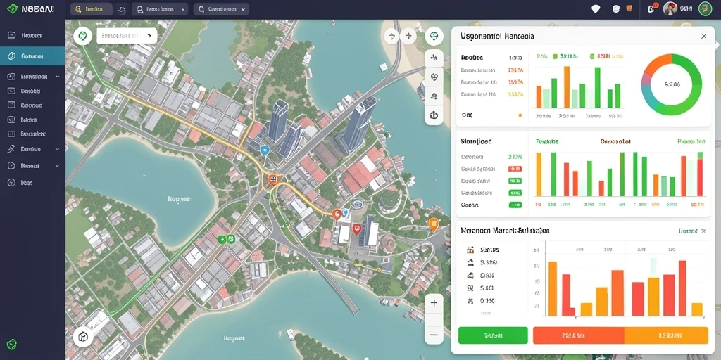Switch to the brown middle tab above the middle chart
The height and width of the screenshot is (360, 721).
(615, 142)
